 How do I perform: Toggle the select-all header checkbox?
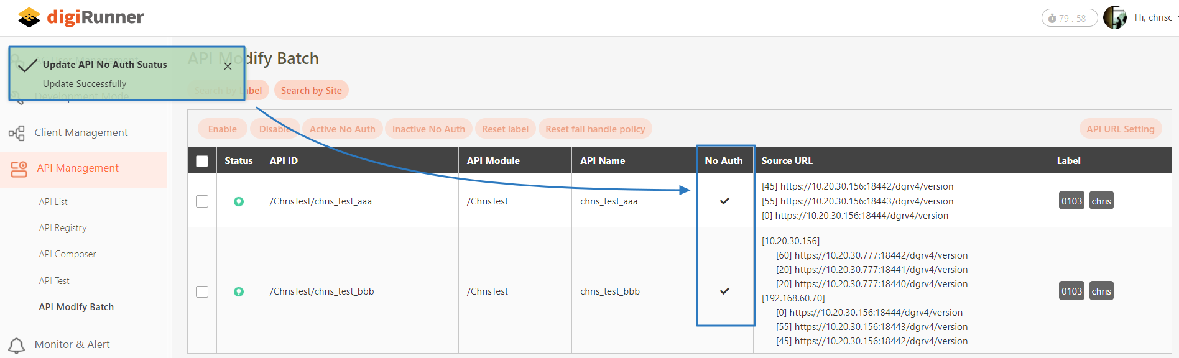pos(202,161)
